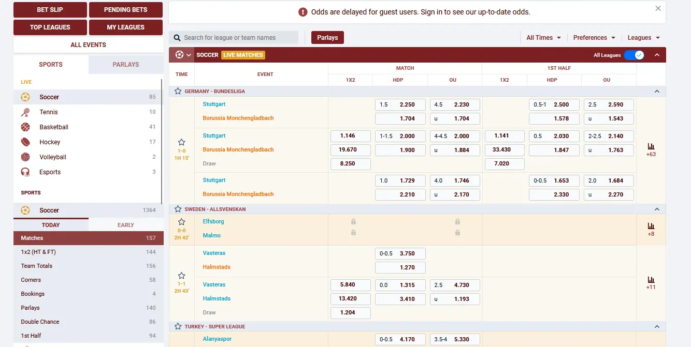Click the red Parlays button beside the search

(327, 38)
